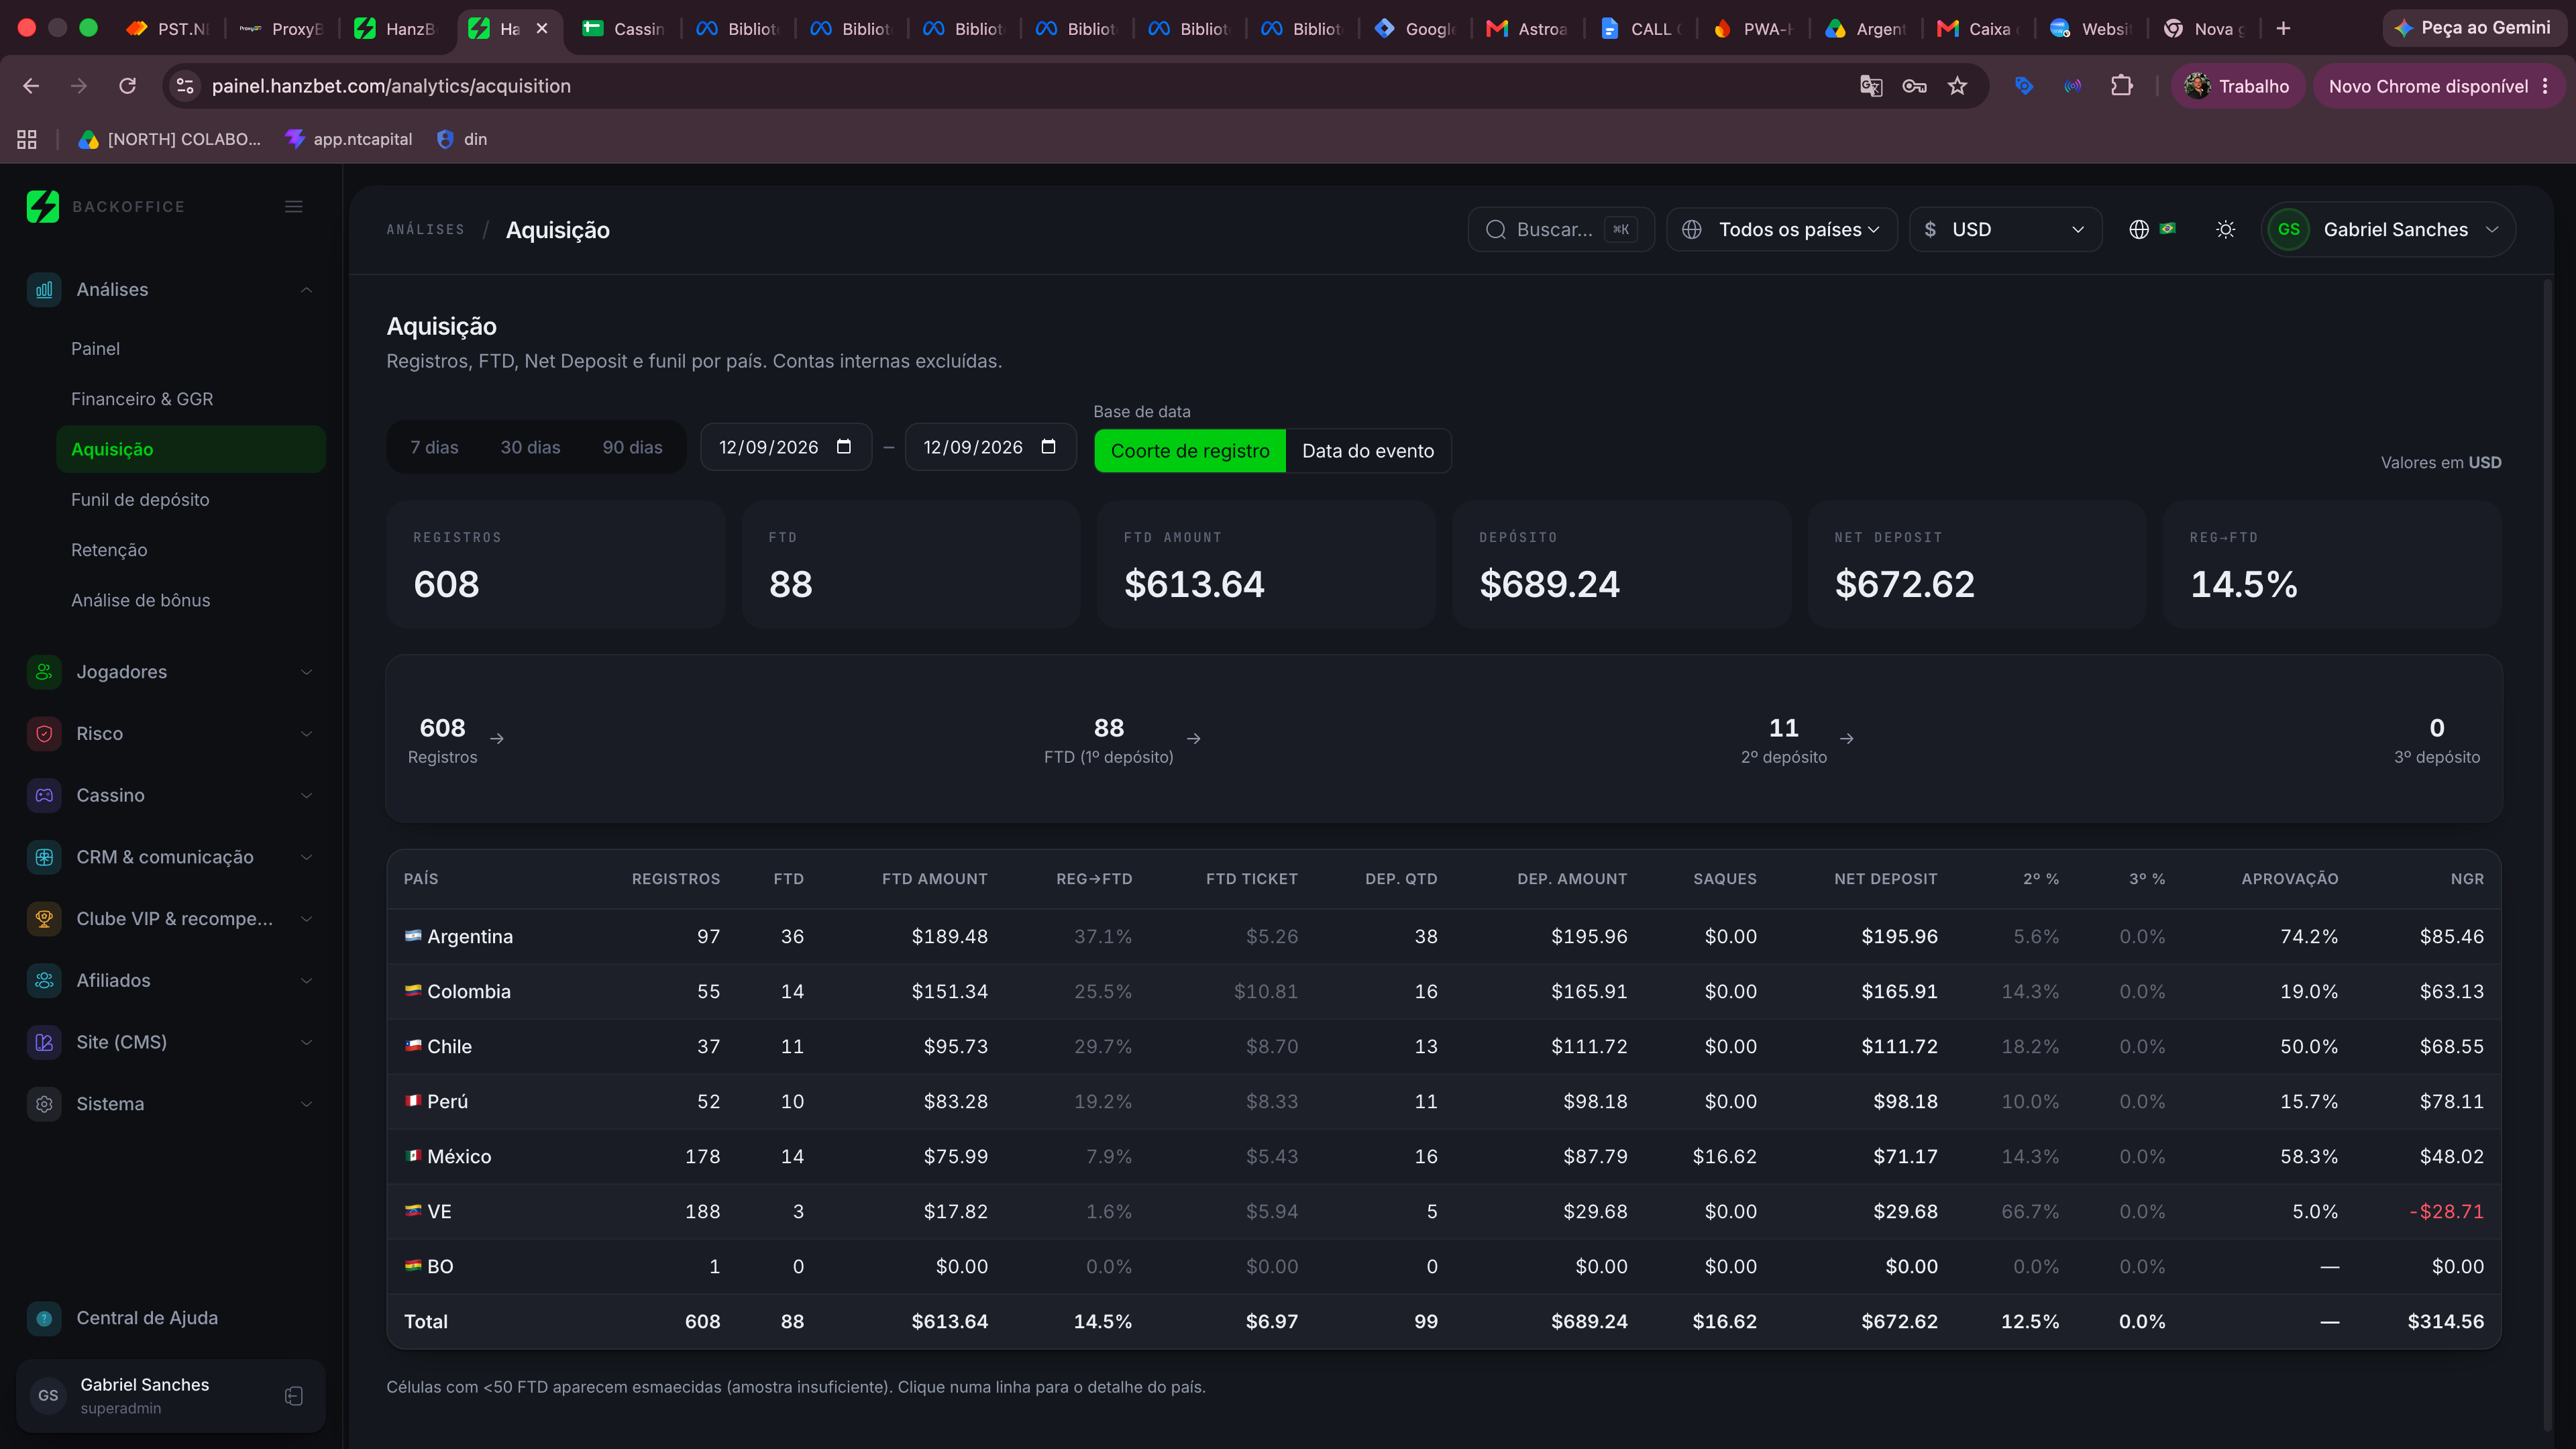The height and width of the screenshot is (1449, 2576).
Task: Open Painel menu item
Action: pos(191,349)
